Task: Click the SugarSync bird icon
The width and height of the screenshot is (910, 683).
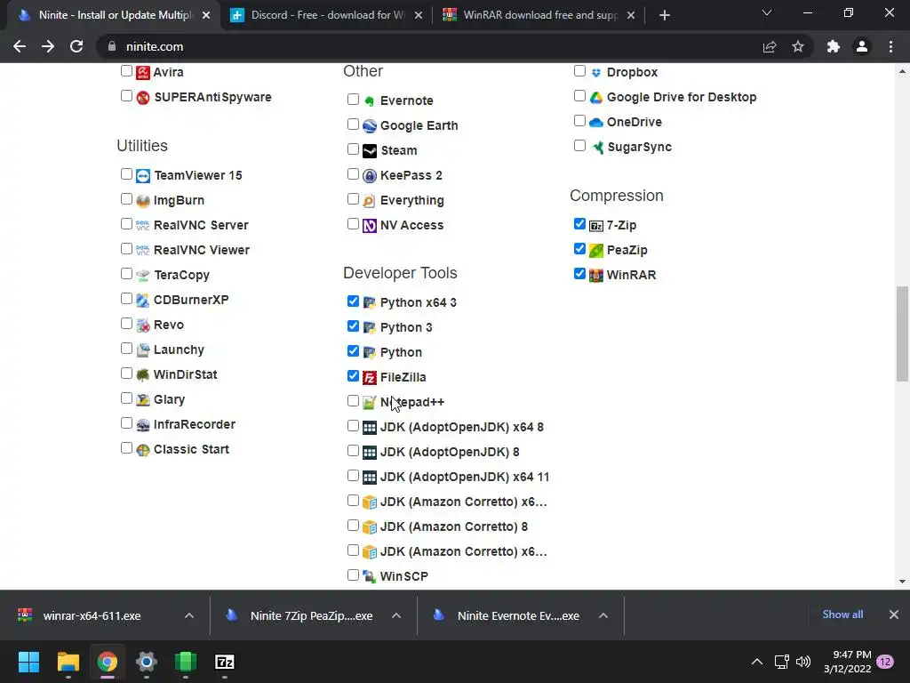Action: [x=596, y=148]
